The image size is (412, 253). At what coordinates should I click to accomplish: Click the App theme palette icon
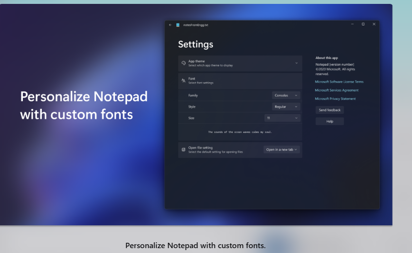tap(184, 63)
